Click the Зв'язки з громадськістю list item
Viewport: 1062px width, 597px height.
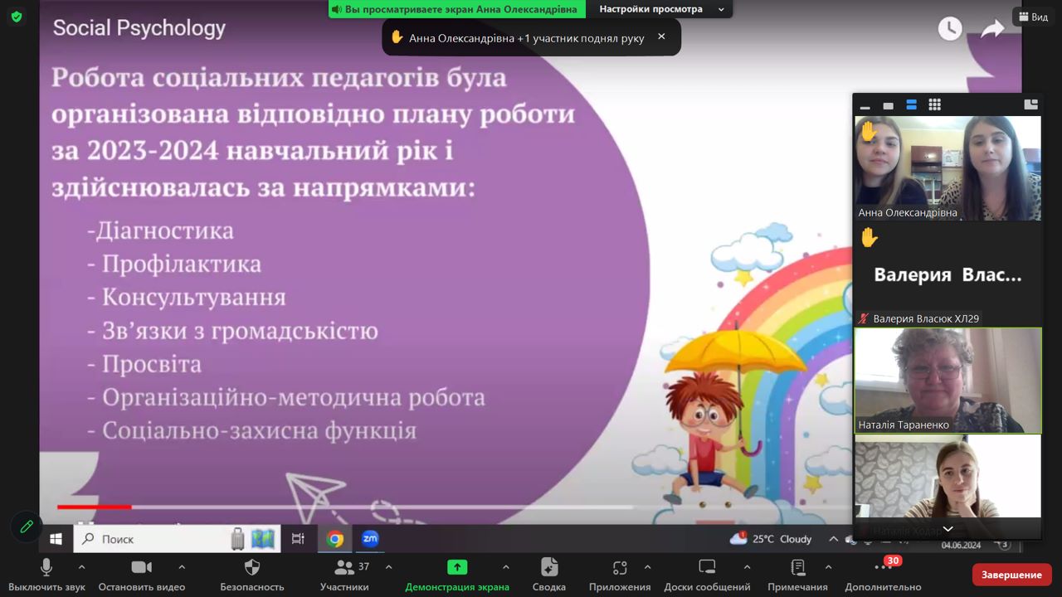(x=232, y=331)
